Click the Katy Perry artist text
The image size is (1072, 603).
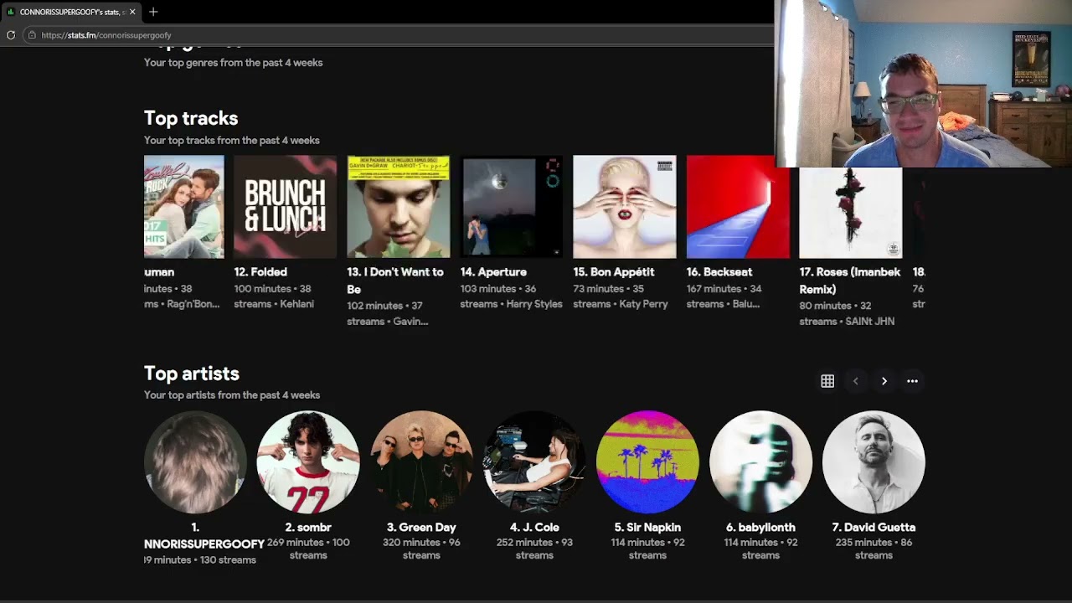(643, 304)
